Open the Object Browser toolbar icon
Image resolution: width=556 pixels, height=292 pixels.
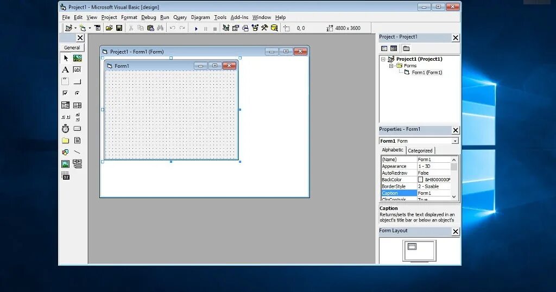tap(255, 28)
